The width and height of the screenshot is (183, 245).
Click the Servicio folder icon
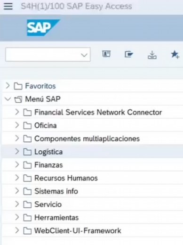pyautogui.click(x=27, y=204)
